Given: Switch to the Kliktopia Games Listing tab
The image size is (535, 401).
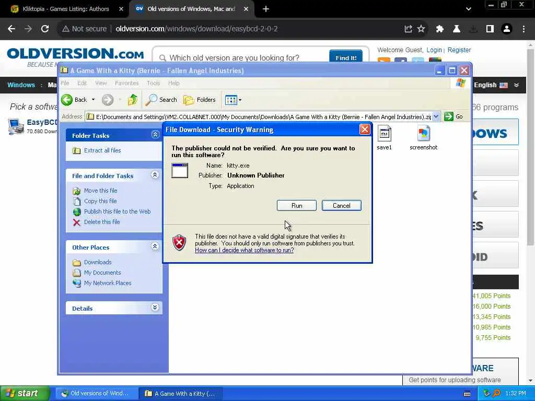Looking at the screenshot, I should (65, 9).
